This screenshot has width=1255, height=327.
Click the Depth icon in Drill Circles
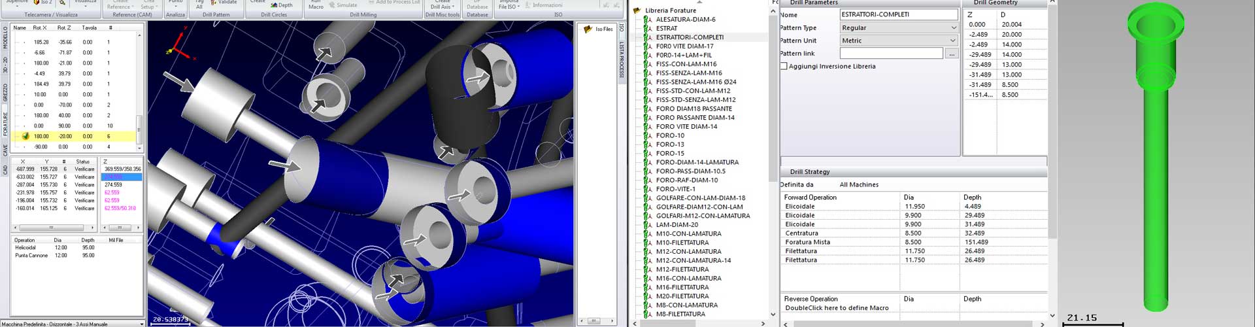(273, 5)
